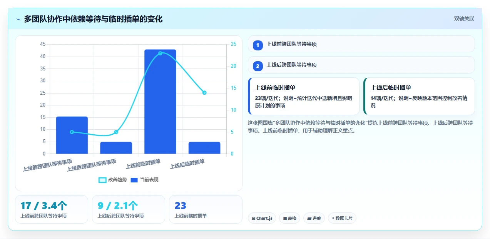Click the 数据卡片 tag
Screen dimensions: 490x239
click(342, 218)
